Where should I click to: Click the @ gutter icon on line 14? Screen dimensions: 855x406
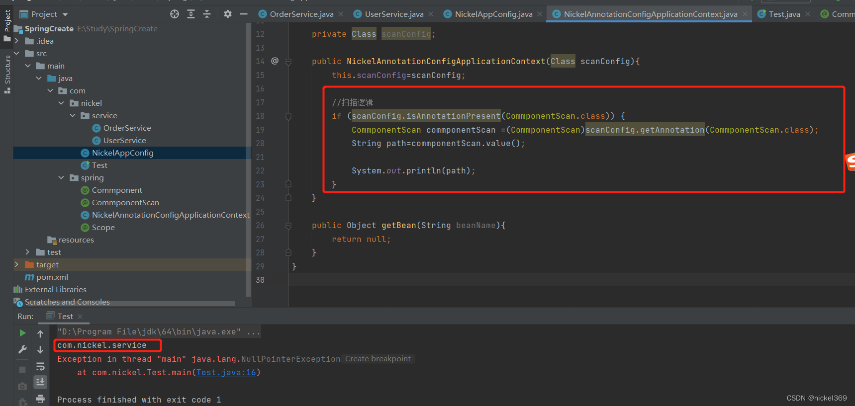point(275,61)
